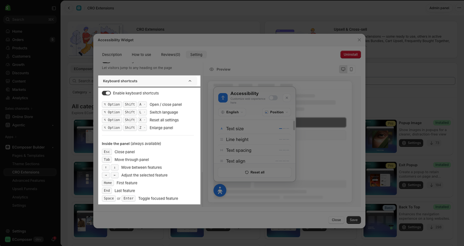Open Exit Popup Settings button
This screenshot has width=464, height=246.
click(411, 185)
